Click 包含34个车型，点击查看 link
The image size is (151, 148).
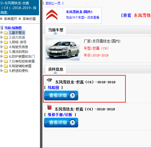pos(83,17)
